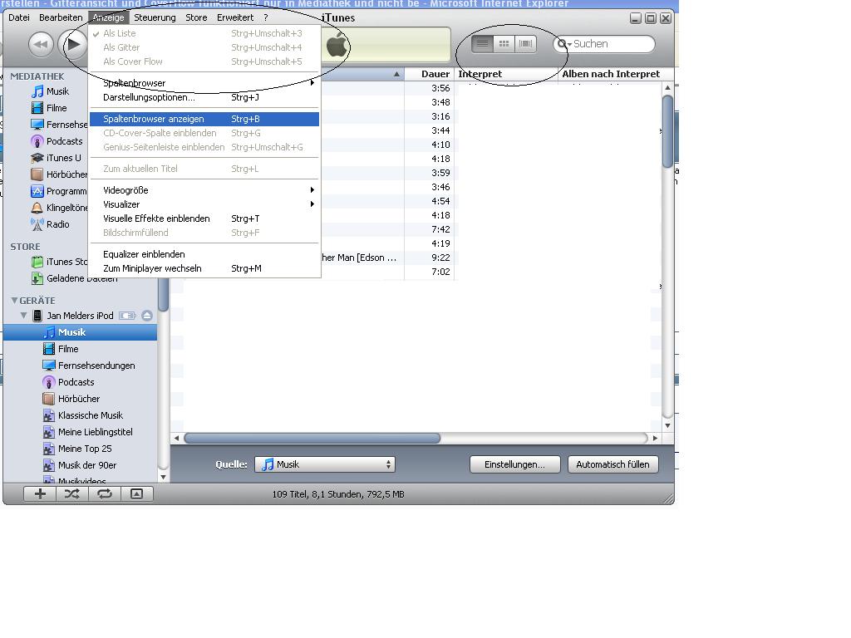Choose Visuelle Effekte einblenden
851x638 pixels.
pyautogui.click(x=204, y=218)
